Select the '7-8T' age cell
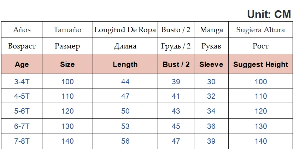The height and width of the screenshot is (149, 294). [x=22, y=141]
